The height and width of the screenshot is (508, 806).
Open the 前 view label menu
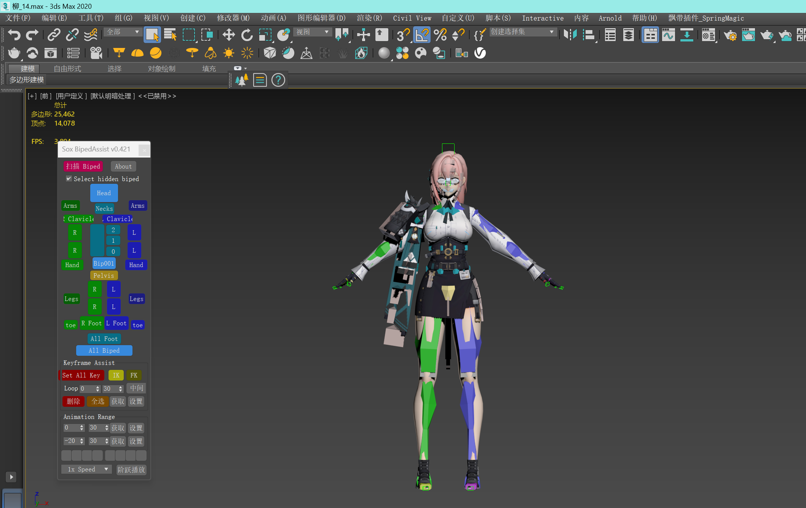coord(46,96)
